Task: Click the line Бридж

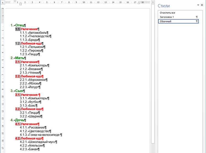Action: pos(30,40)
